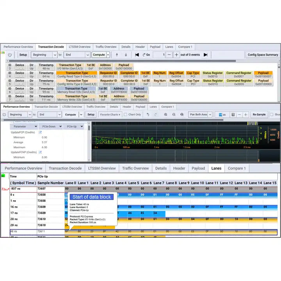Zoom in on the performance chart
This screenshot has width=281, height=281.
pyautogui.click(x=165, y=115)
